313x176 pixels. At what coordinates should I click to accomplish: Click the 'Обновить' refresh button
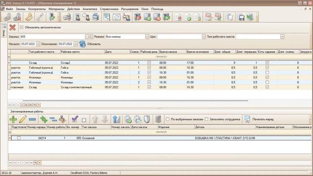coord(90,44)
